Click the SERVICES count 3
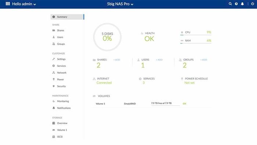This screenshot has height=145, width=257. coord(144,83)
